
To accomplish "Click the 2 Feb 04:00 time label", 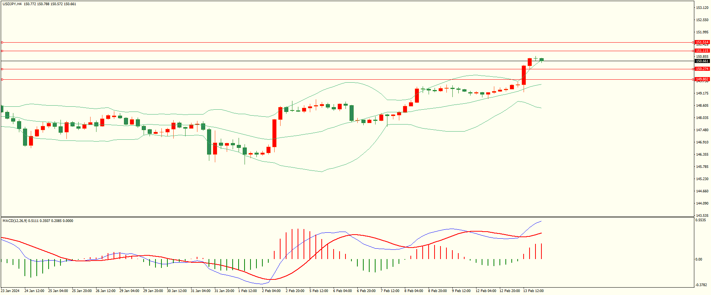I will pos(271,291).
